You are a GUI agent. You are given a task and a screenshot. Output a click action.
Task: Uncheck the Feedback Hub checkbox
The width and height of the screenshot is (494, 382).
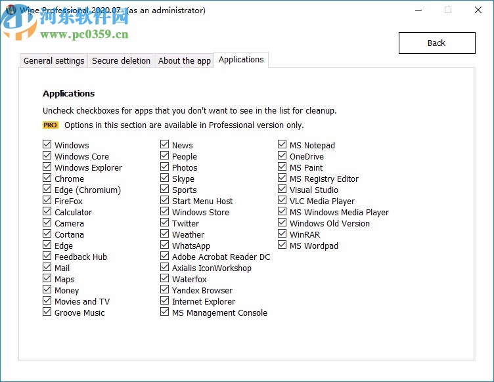[x=47, y=256]
